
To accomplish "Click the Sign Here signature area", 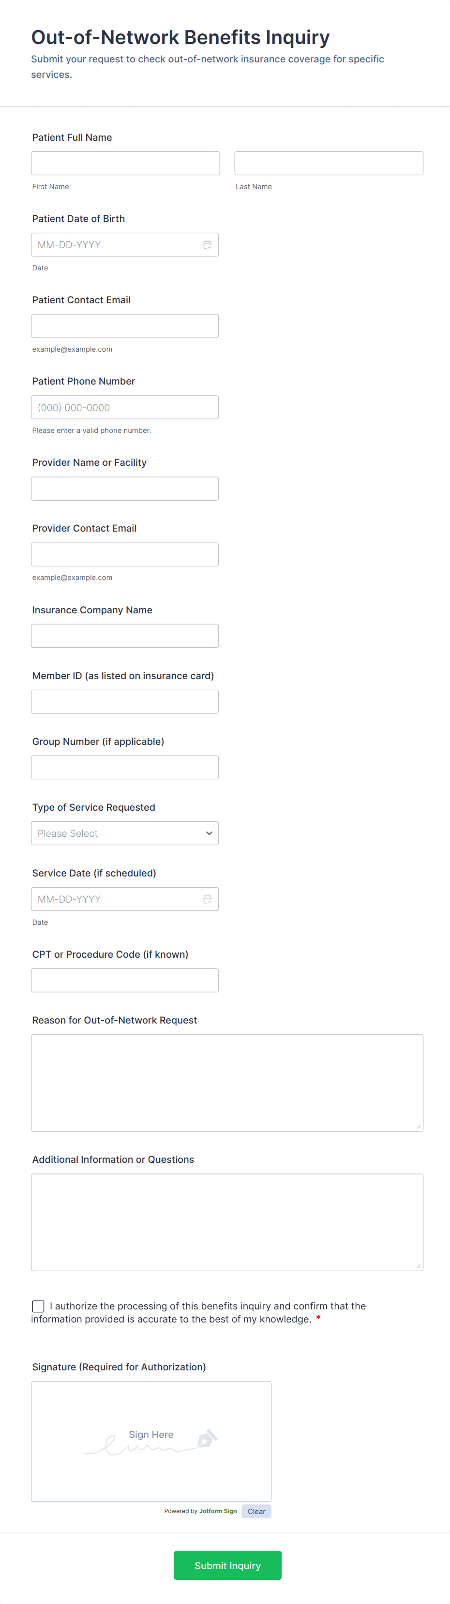I will coord(151,1441).
